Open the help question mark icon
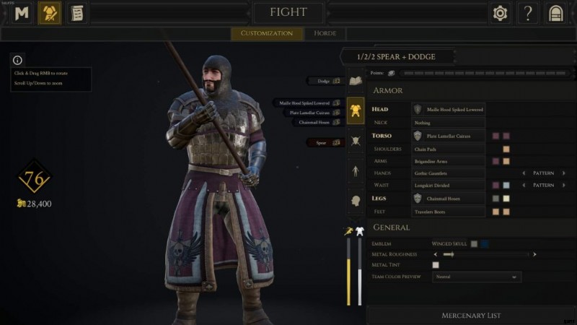This screenshot has width=577, height=325. pos(528,13)
